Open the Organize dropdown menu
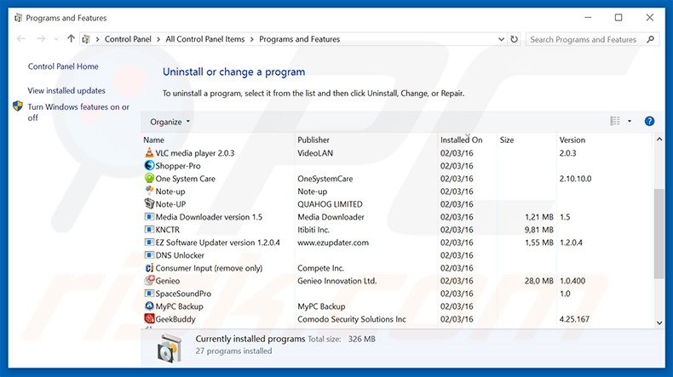This screenshot has height=377, width=673. (170, 122)
